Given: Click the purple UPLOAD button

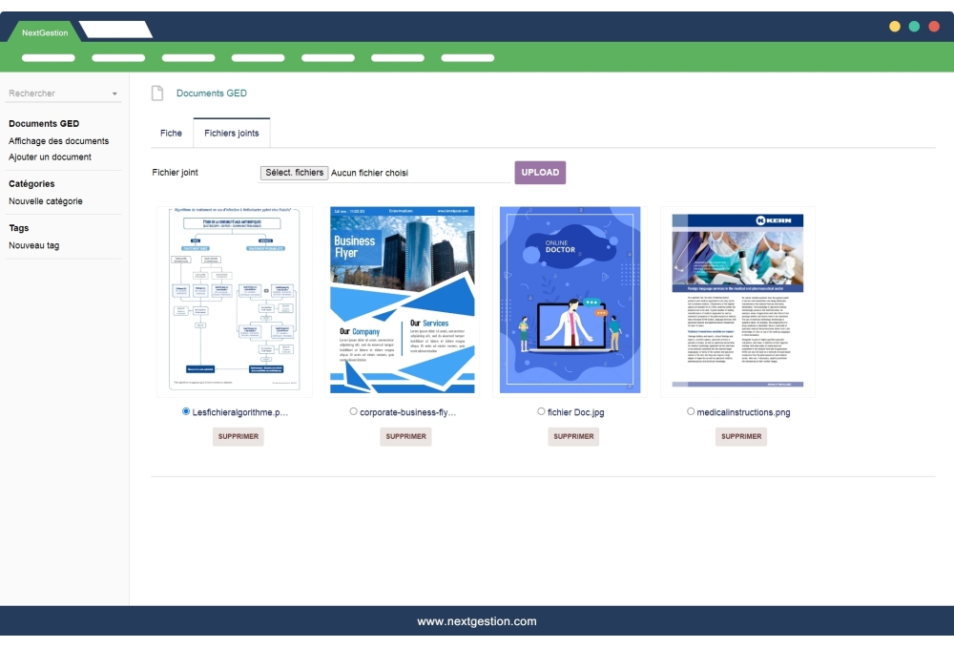Looking at the screenshot, I should (x=540, y=173).
